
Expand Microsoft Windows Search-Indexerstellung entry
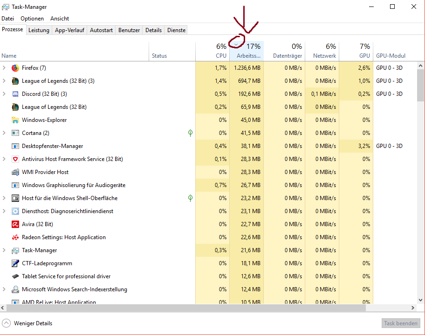[4, 289]
